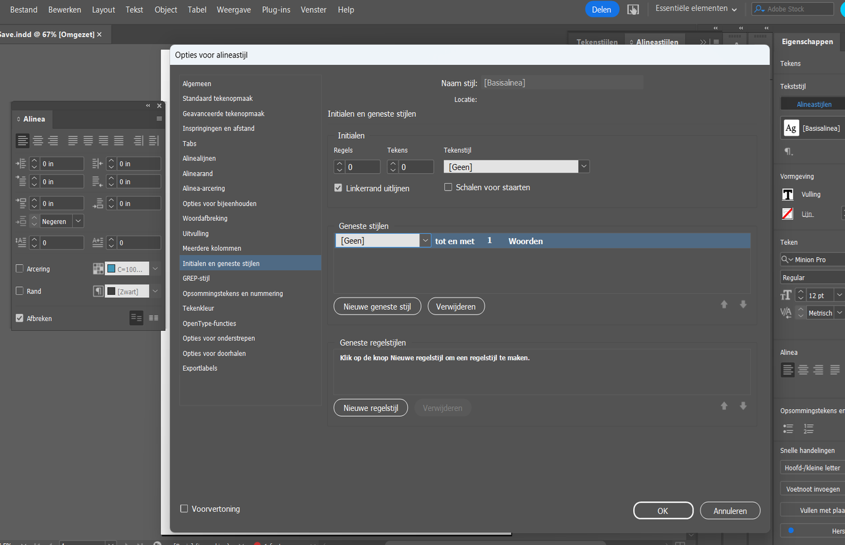
Task: Open Essentiële elementen workspace dropdown
Action: (696, 9)
